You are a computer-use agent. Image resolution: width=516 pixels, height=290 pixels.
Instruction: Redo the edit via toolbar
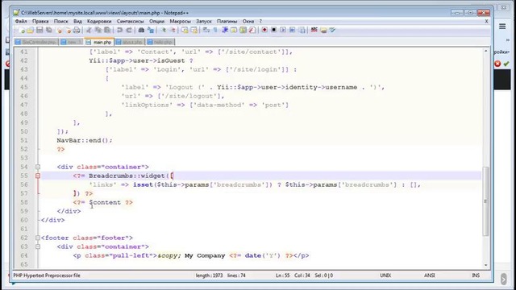tap(129, 31)
